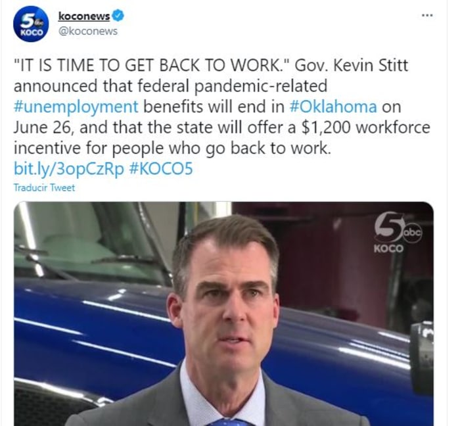Open the bit.ly/3opCzRp link
Screen dimensions: 460x426
coord(69,170)
